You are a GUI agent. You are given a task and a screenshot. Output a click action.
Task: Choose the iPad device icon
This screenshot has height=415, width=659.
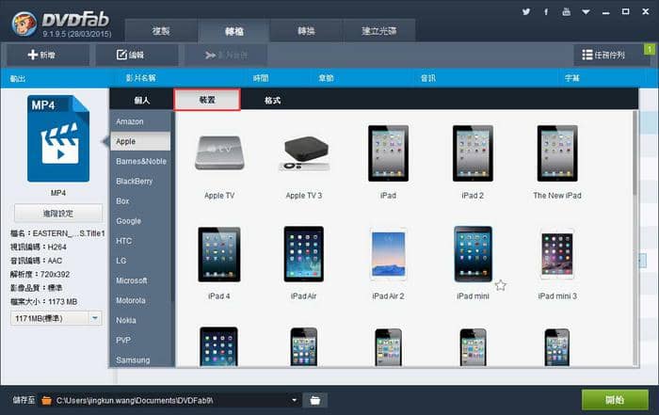click(388, 153)
